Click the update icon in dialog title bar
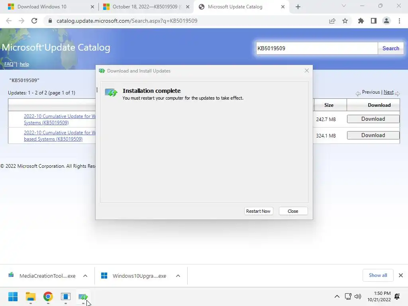Screen dimensions: 408x306 (102, 71)
